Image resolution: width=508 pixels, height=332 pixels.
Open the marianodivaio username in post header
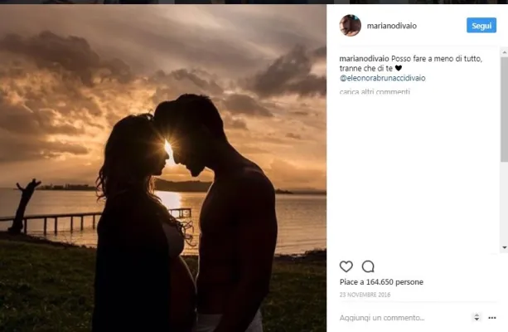click(392, 26)
